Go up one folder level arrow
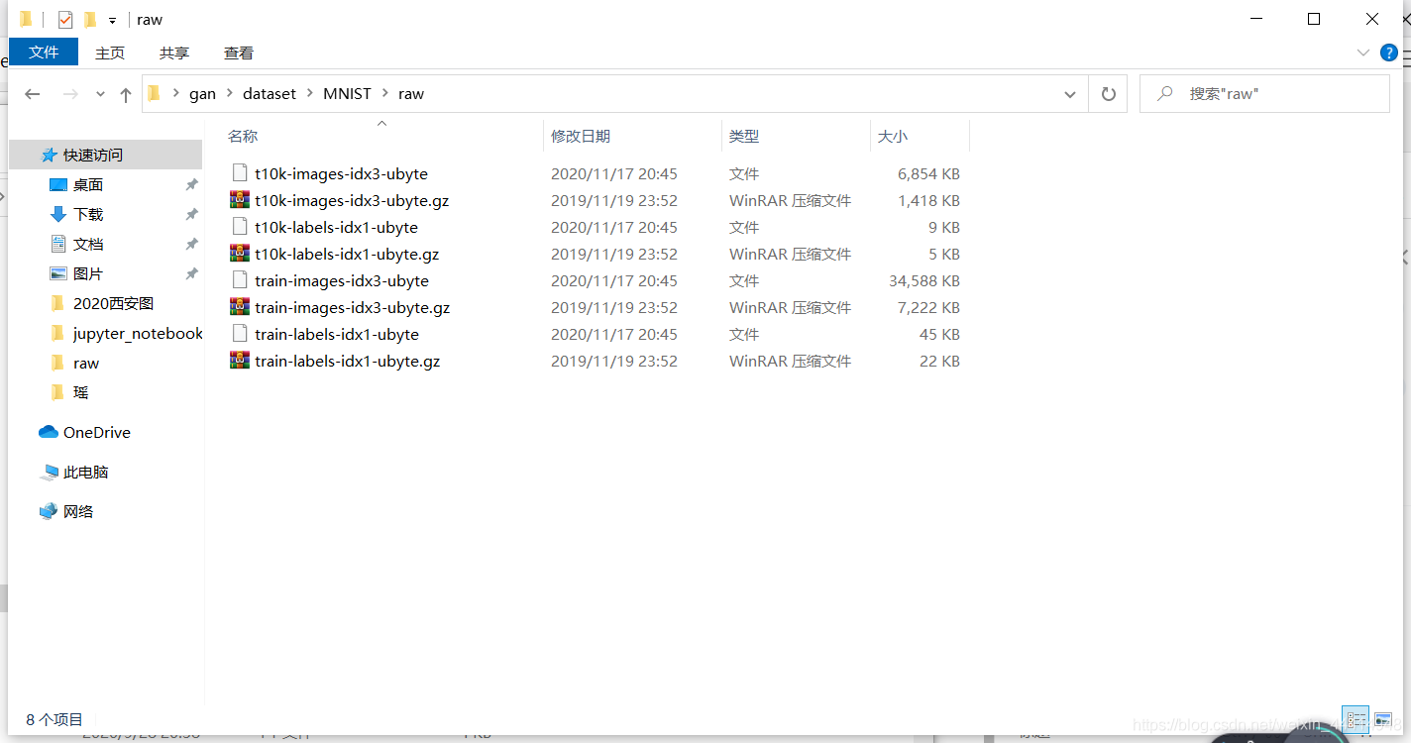 coord(126,94)
